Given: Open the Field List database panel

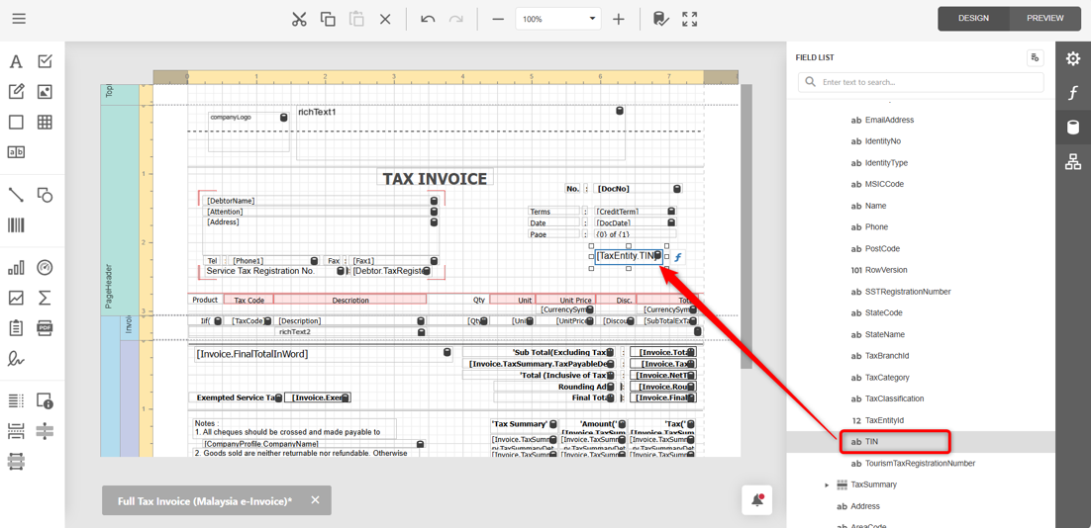Looking at the screenshot, I should [1073, 128].
